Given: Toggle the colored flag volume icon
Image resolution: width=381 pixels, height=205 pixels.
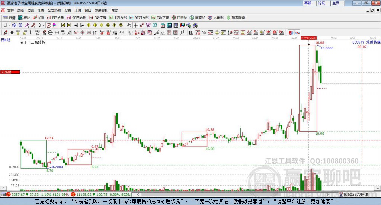Looking at the screenshot, I should pos(55,25).
